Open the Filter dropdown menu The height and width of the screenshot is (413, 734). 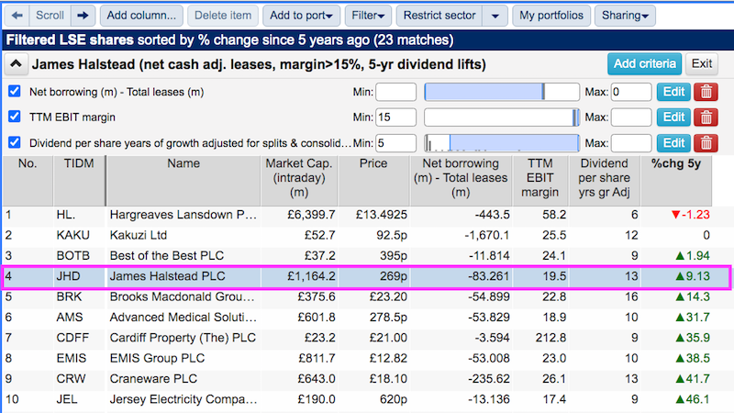pyautogui.click(x=368, y=16)
